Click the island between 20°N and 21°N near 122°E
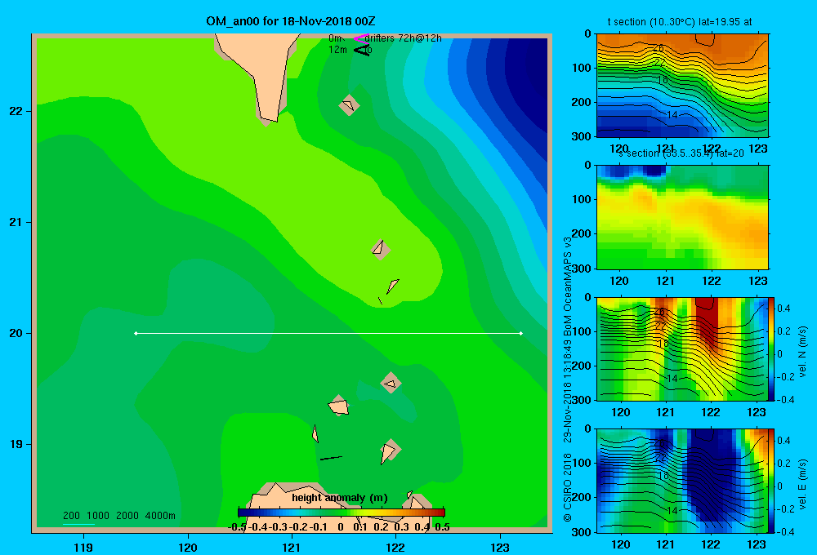 click(x=381, y=250)
